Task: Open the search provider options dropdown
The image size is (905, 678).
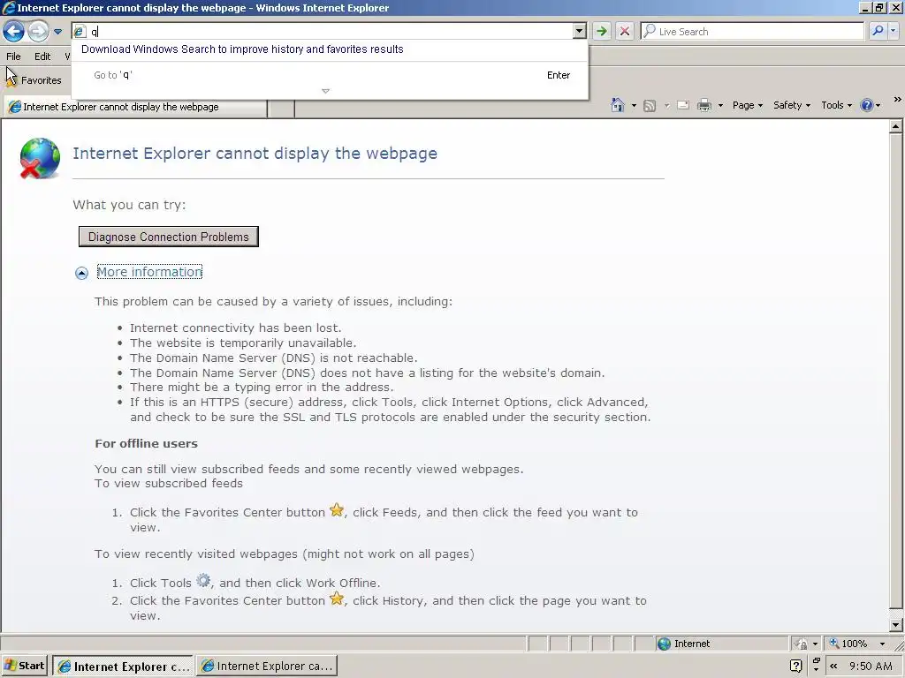Action: pos(894,31)
